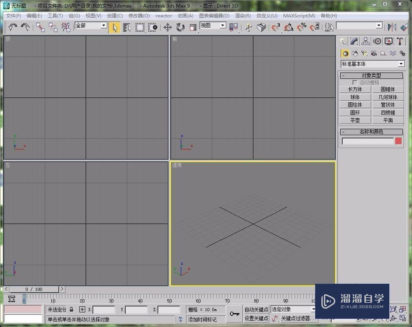Click the object name input field
412x327 pixels.
pyautogui.click(x=368, y=141)
